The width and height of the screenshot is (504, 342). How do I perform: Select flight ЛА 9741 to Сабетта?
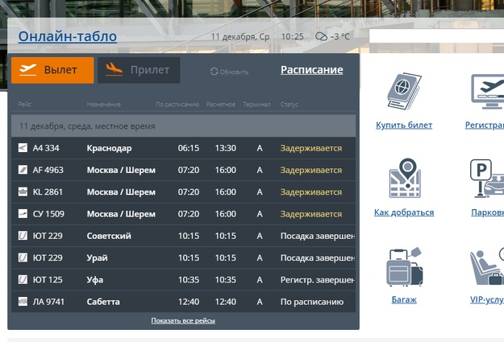pos(183,302)
